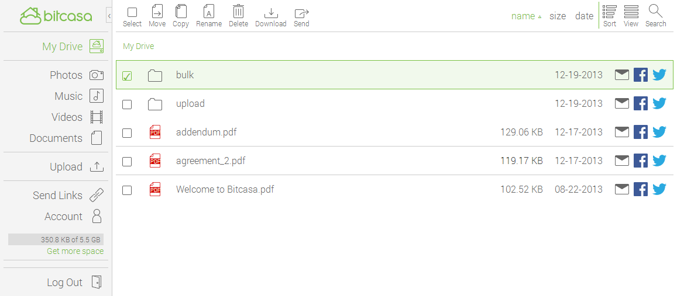Image resolution: width=677 pixels, height=296 pixels.
Task: Tweet the addendum.pdf file link
Action: click(659, 132)
